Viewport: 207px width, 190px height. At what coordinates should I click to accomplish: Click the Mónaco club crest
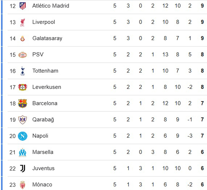coord(22,185)
